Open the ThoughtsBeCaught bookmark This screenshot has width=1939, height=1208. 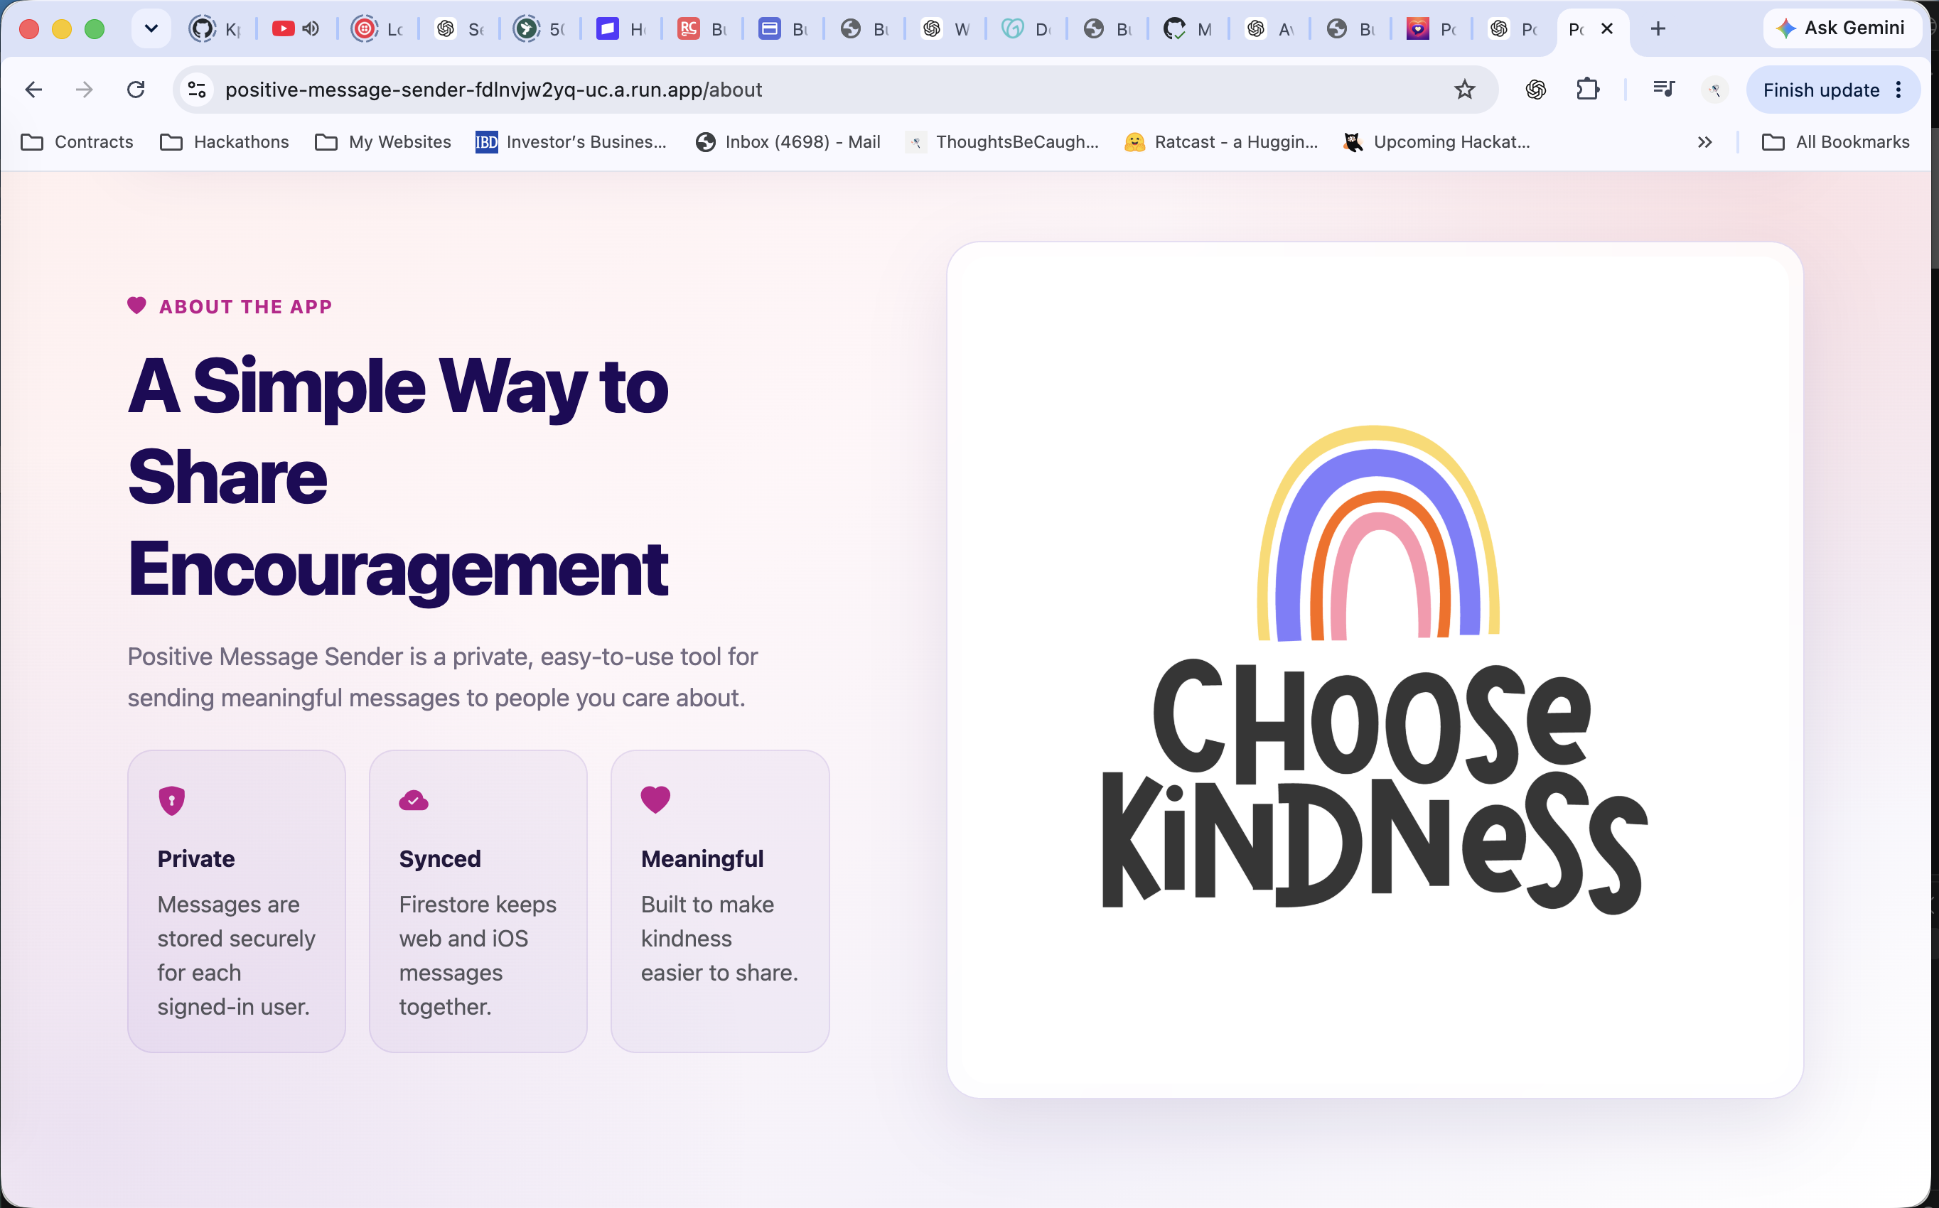tap(1003, 142)
